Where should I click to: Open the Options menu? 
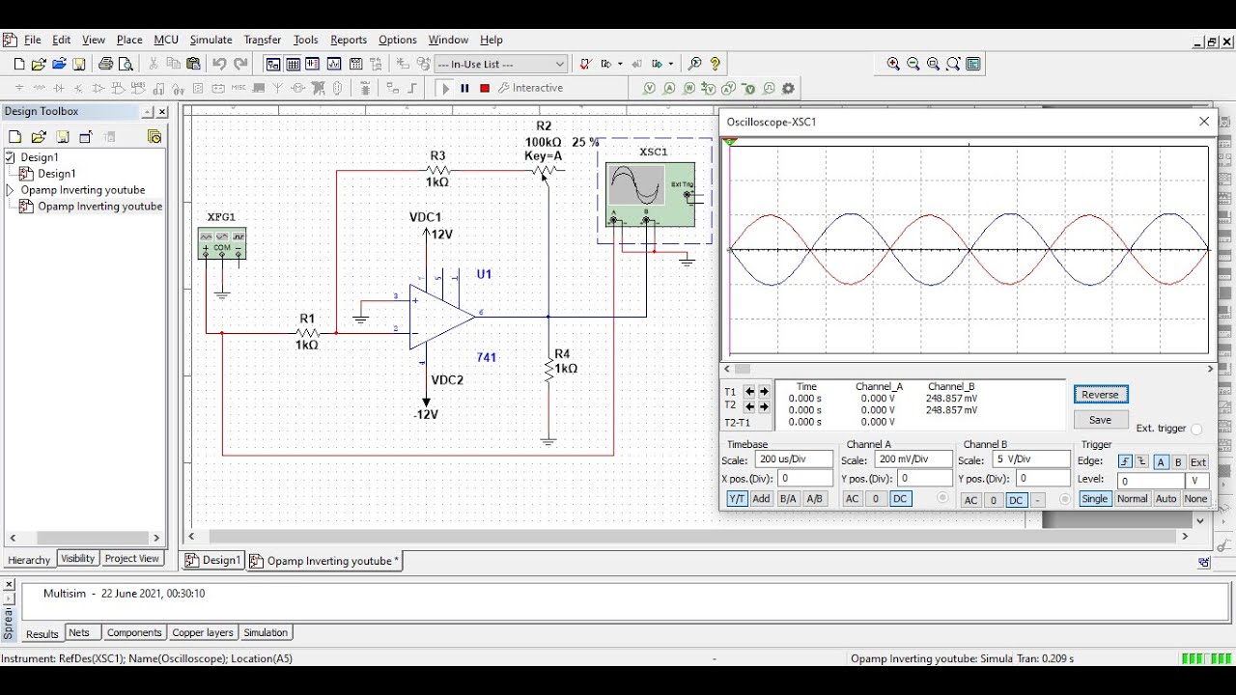click(398, 40)
